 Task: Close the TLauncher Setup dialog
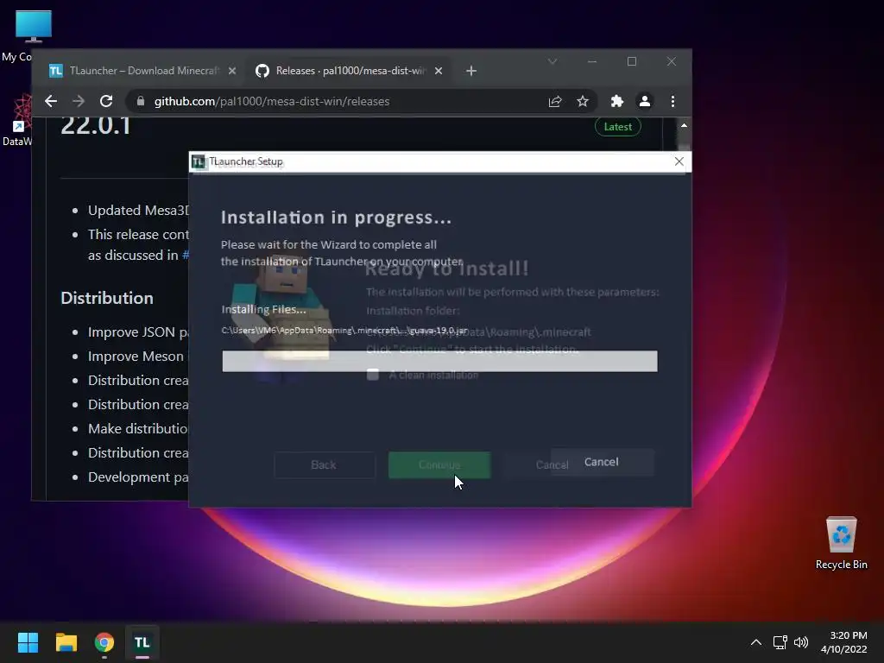click(x=679, y=161)
